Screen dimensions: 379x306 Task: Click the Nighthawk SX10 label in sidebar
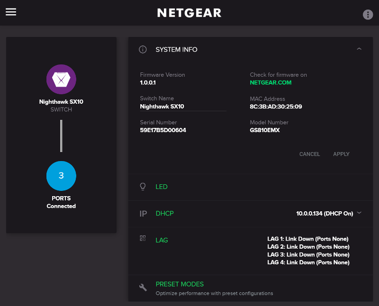pyautogui.click(x=61, y=101)
